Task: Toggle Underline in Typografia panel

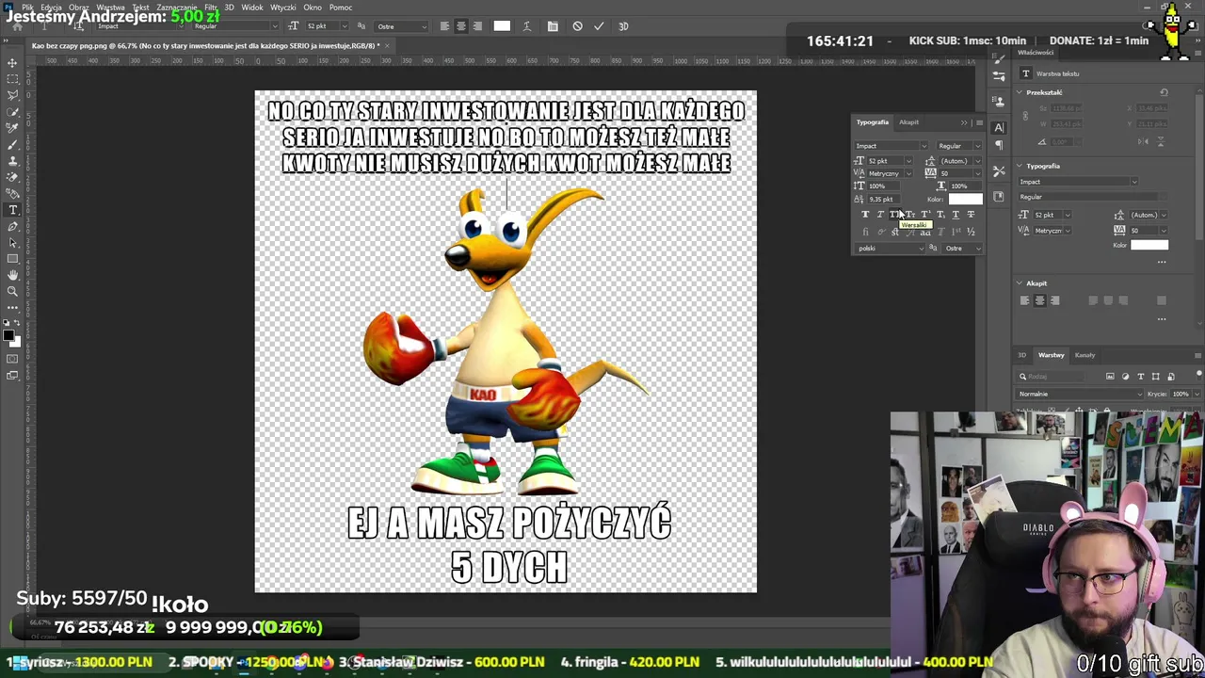Action: click(956, 215)
